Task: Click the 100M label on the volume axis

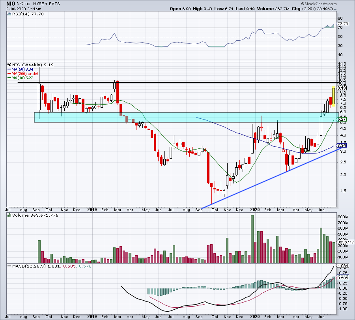Action: tap(343, 257)
